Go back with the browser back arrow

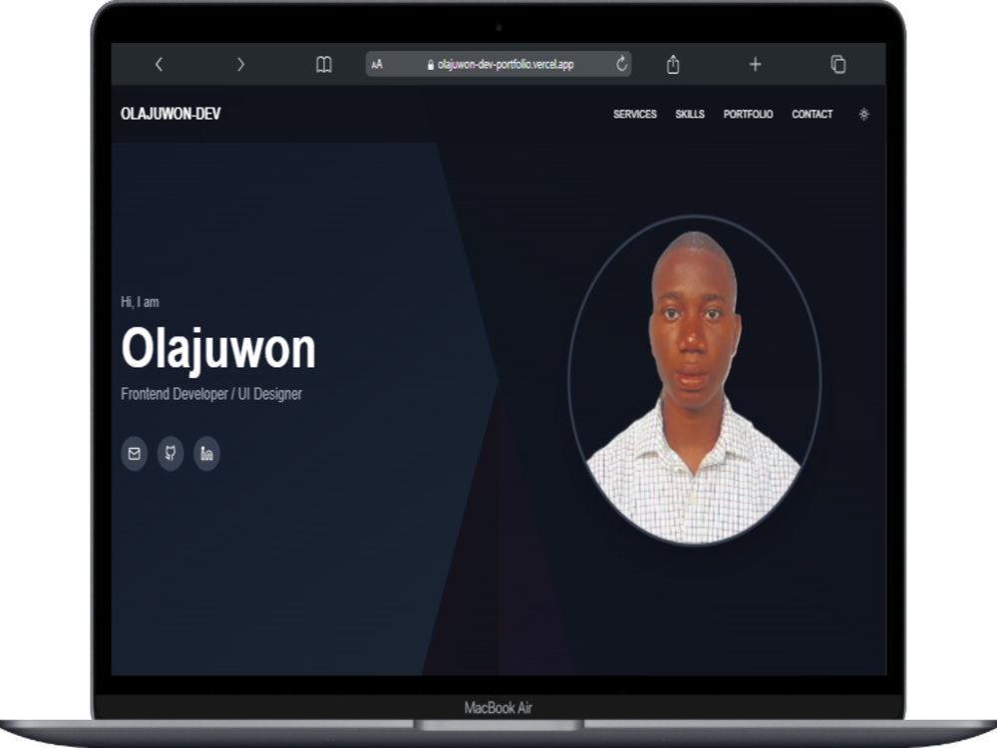[159, 64]
